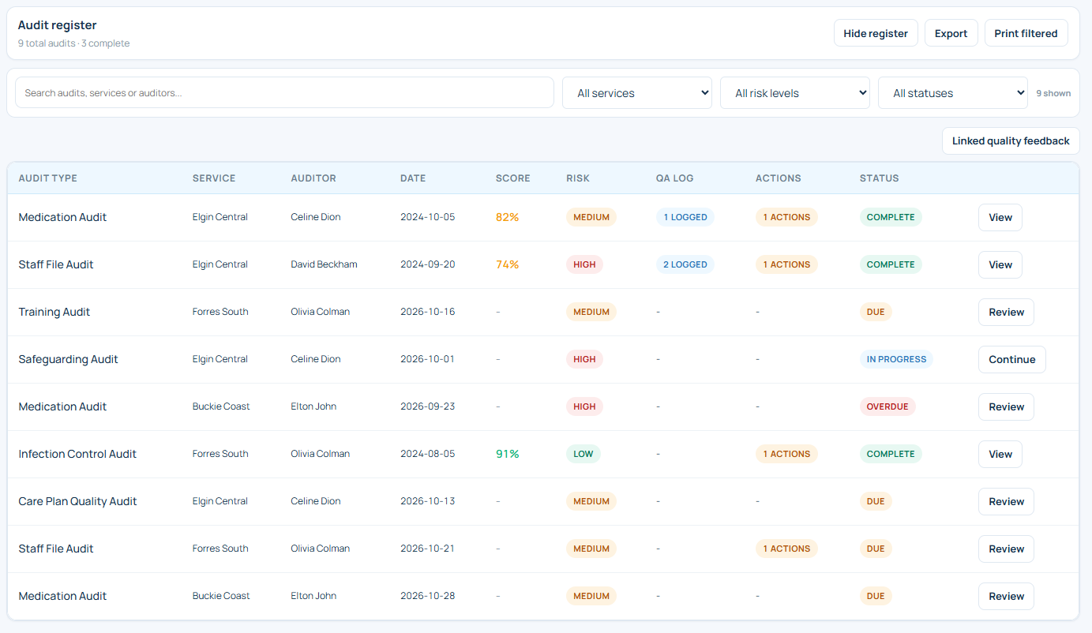
Task: Click the 1 LOGGED QA badge
Action: (x=685, y=217)
